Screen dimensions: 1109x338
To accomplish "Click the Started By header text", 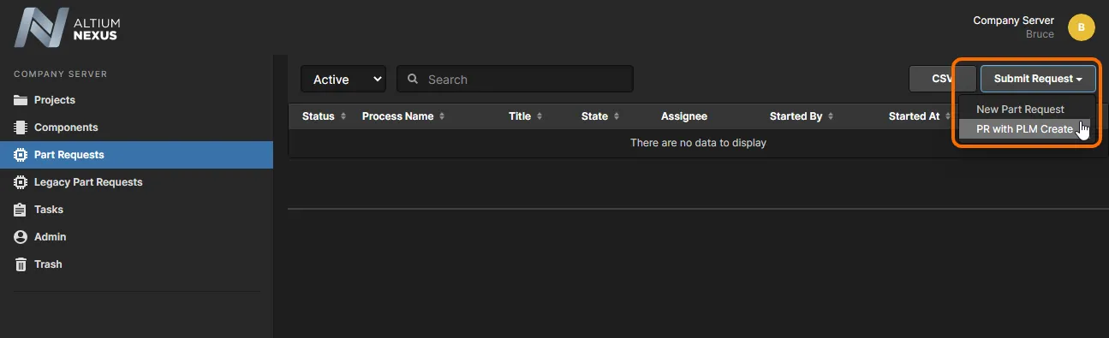I will coord(796,116).
